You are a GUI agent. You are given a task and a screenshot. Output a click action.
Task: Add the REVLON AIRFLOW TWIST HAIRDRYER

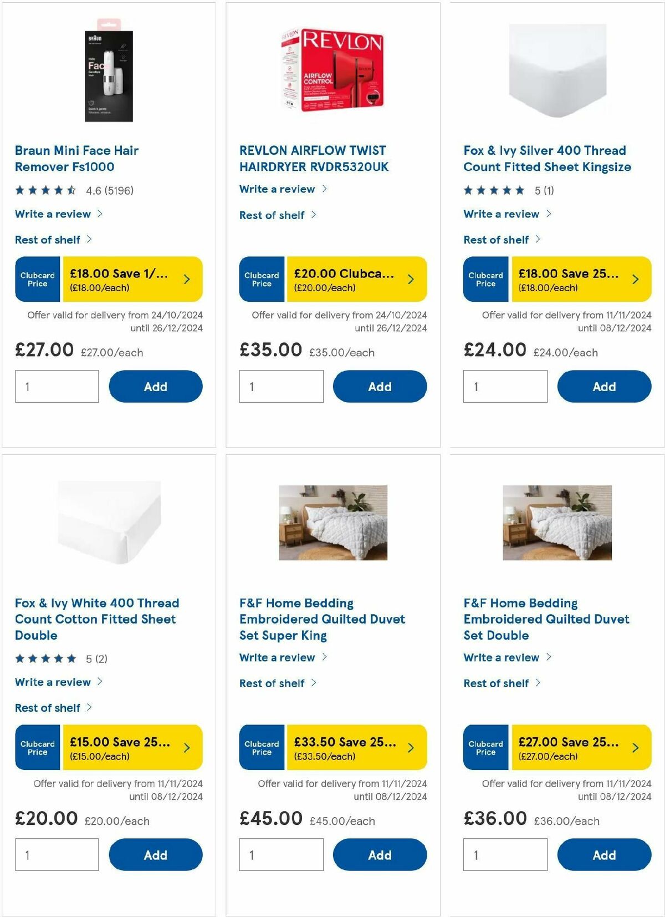pos(380,386)
